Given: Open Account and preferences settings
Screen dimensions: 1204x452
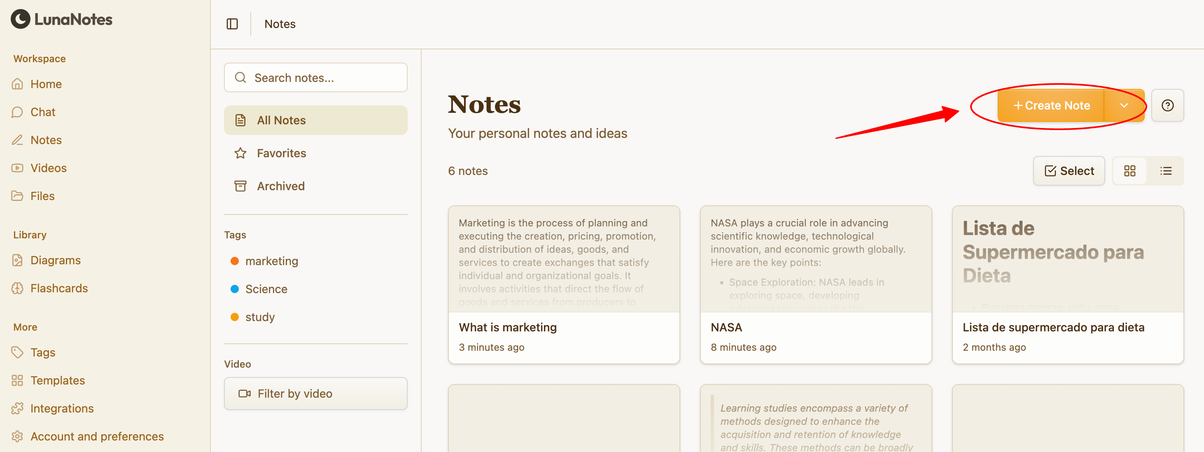Looking at the screenshot, I should (x=97, y=436).
